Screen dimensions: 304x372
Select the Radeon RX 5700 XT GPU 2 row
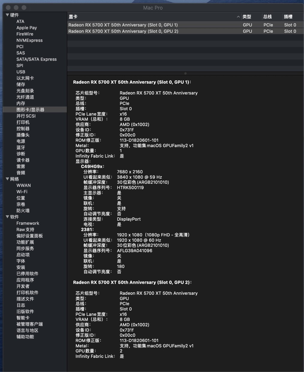[x=185, y=31]
